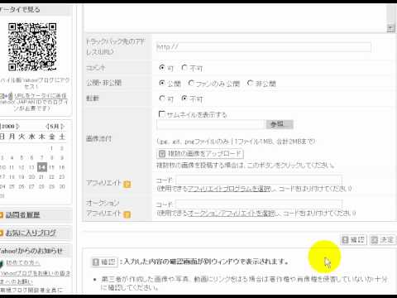
Task: Click the オークションアフィリエイト code input field
Action: [x=259, y=204]
